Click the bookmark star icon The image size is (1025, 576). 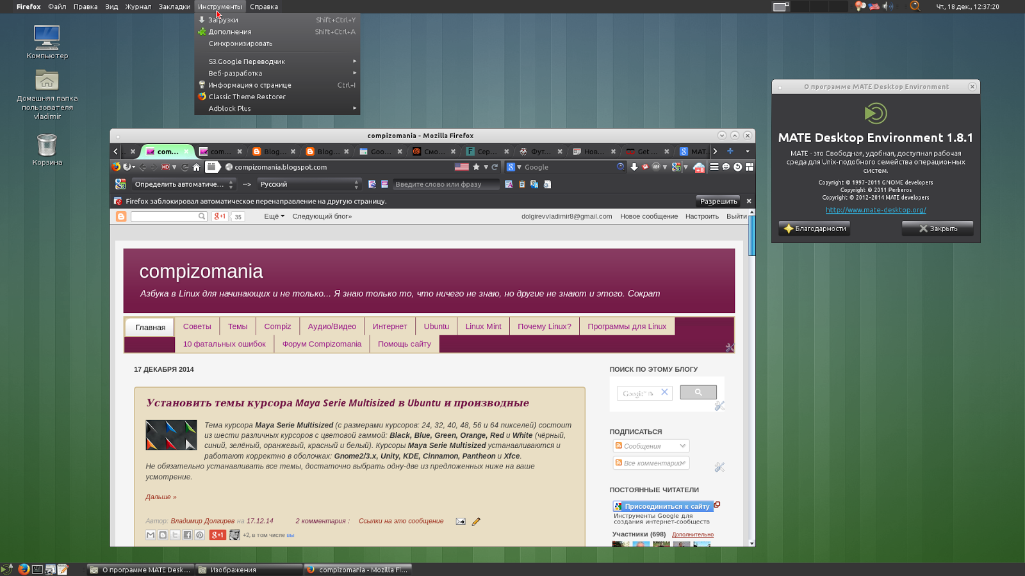476,167
